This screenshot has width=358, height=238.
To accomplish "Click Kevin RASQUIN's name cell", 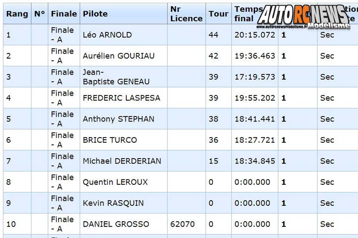I will click(x=113, y=203).
